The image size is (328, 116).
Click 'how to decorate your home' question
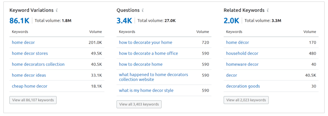[146, 43]
